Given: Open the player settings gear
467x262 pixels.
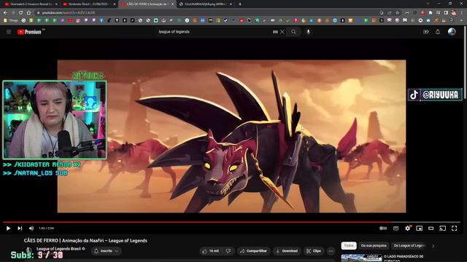Looking at the screenshot, I should click(x=407, y=228).
